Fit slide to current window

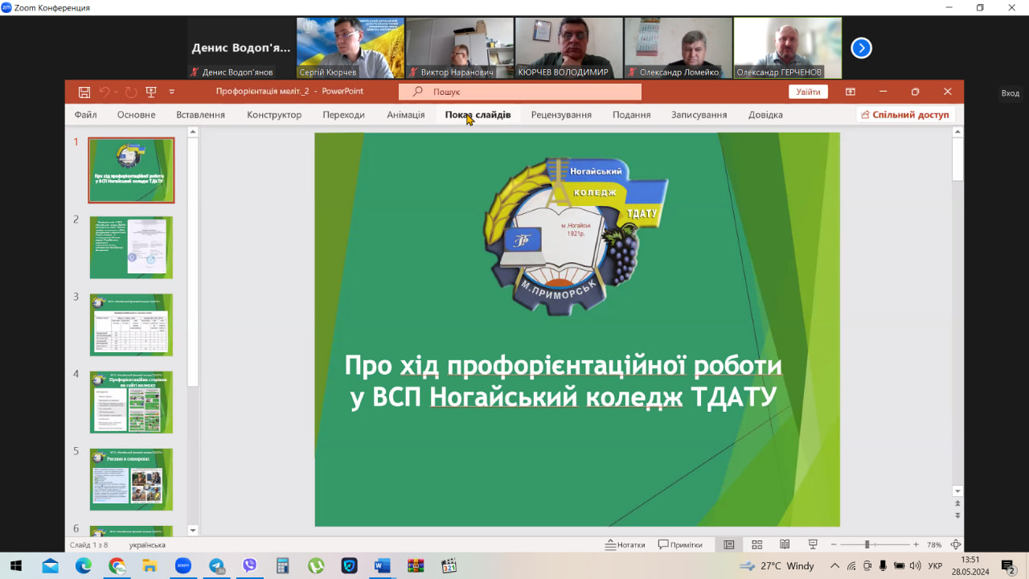955,544
